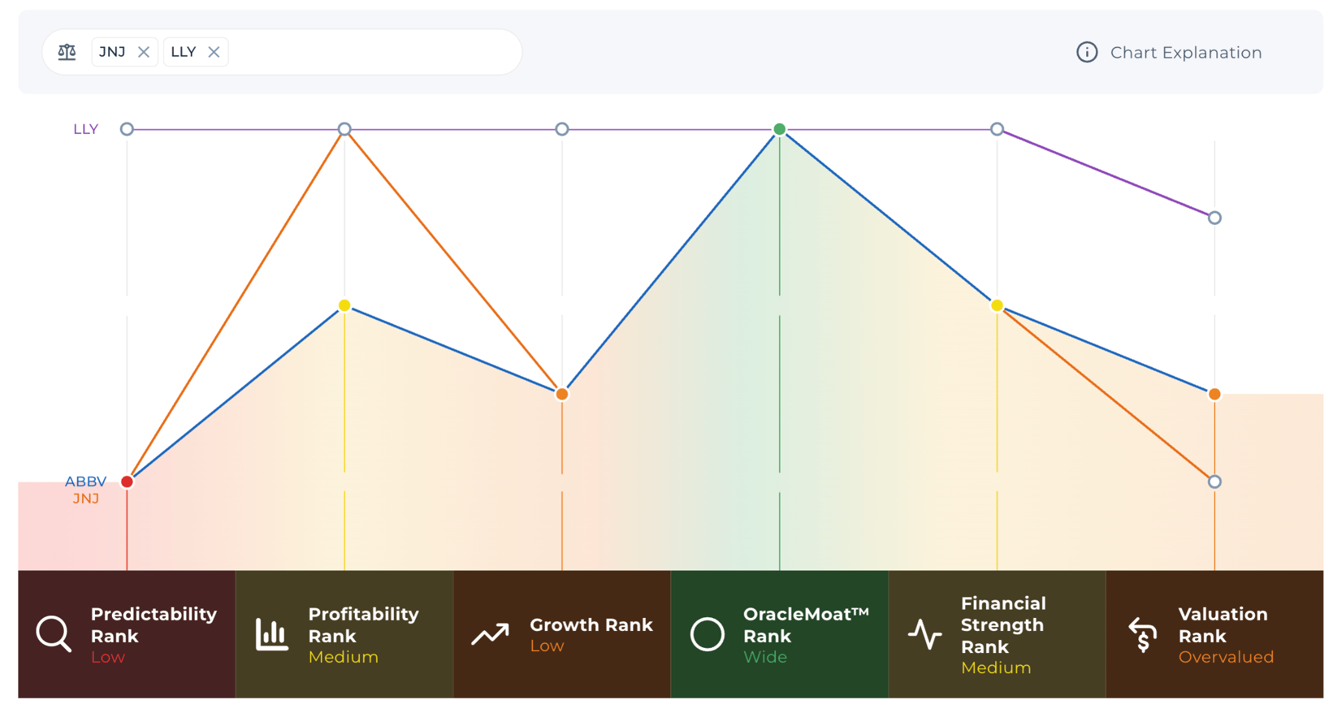Viewport: 1333px width, 707px height.
Task: Click the orange Growth Rank data point
Action: [562, 394]
